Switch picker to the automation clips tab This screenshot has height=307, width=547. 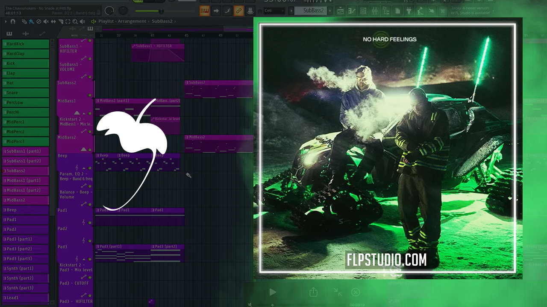(x=42, y=34)
